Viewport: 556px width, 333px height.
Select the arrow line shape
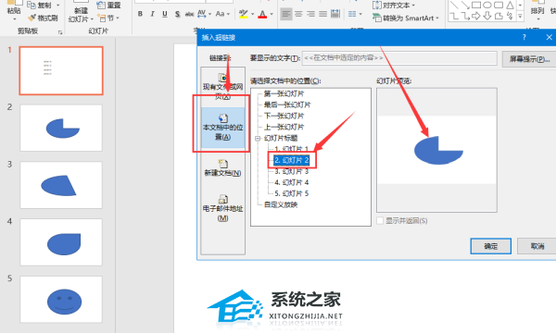pos(465,5)
